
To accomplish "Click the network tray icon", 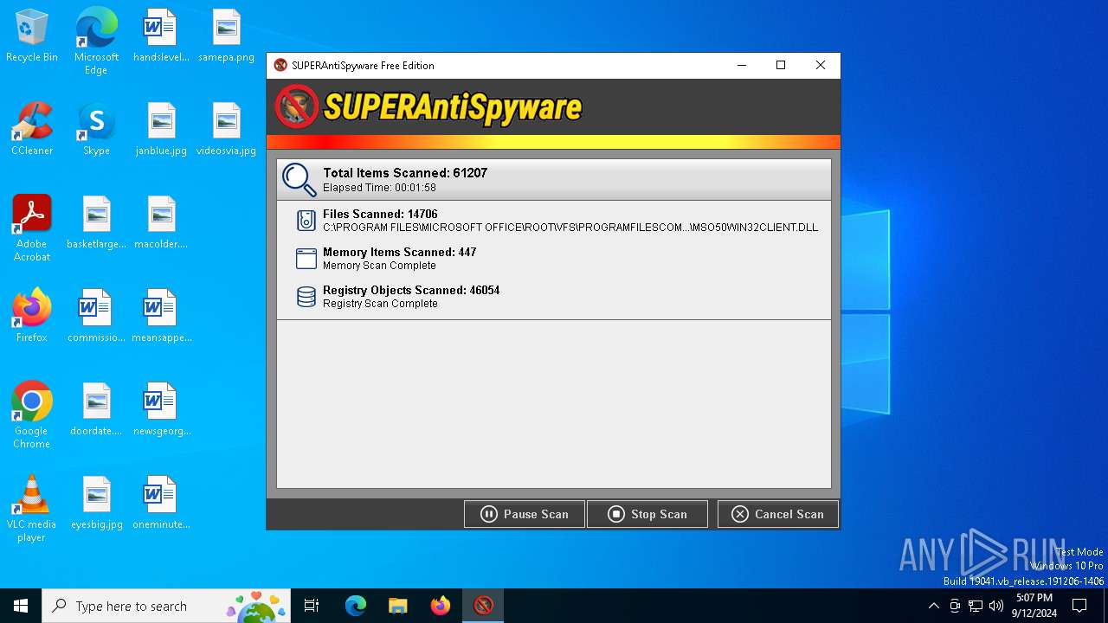I will click(x=976, y=606).
